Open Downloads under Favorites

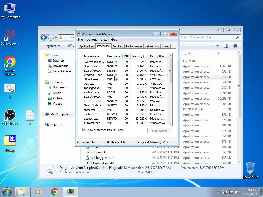tap(58, 66)
